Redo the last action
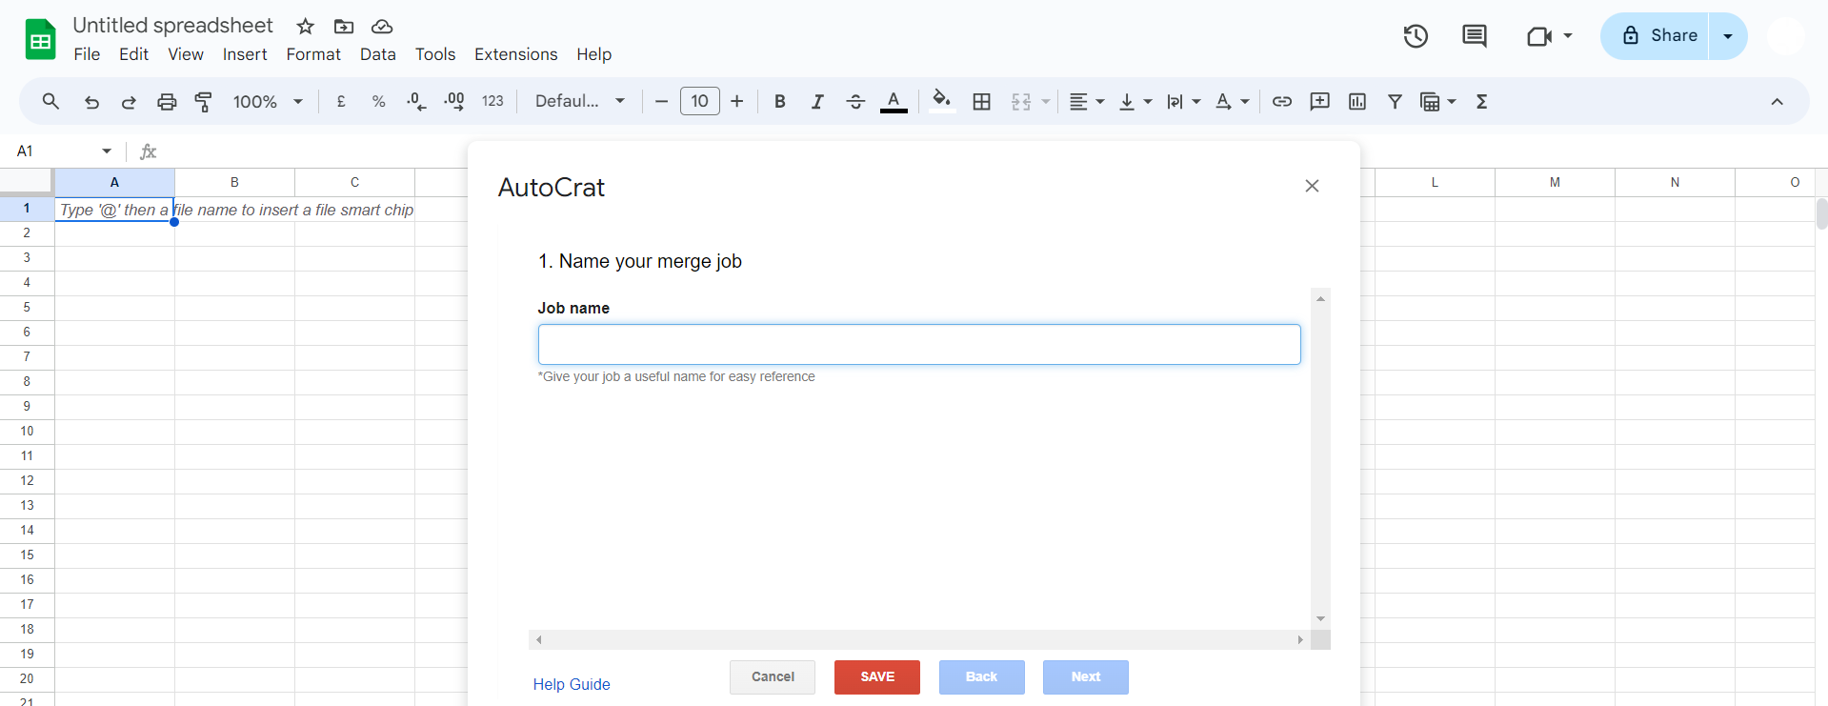This screenshot has height=706, width=1828. coord(129,102)
